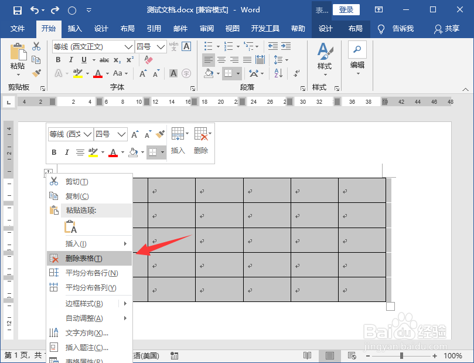This screenshot has width=474, height=363.
Task: Open the 插入 ribbon tab
Action: [74, 29]
